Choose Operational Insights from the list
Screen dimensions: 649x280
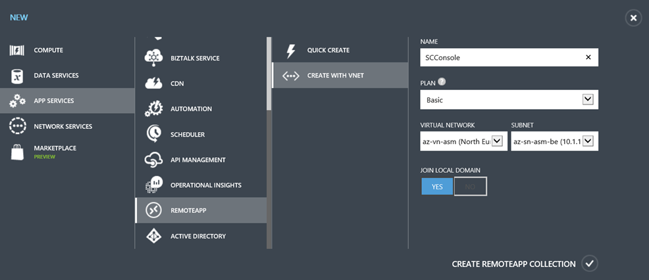201,185
